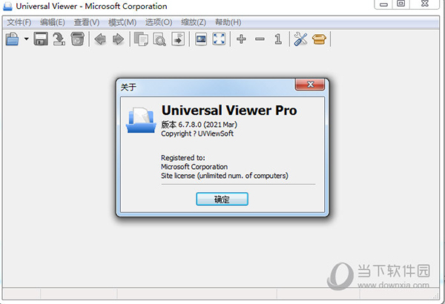Screen dimensions: 445x304
Task: Open settings tools icon
Action: (x=300, y=39)
